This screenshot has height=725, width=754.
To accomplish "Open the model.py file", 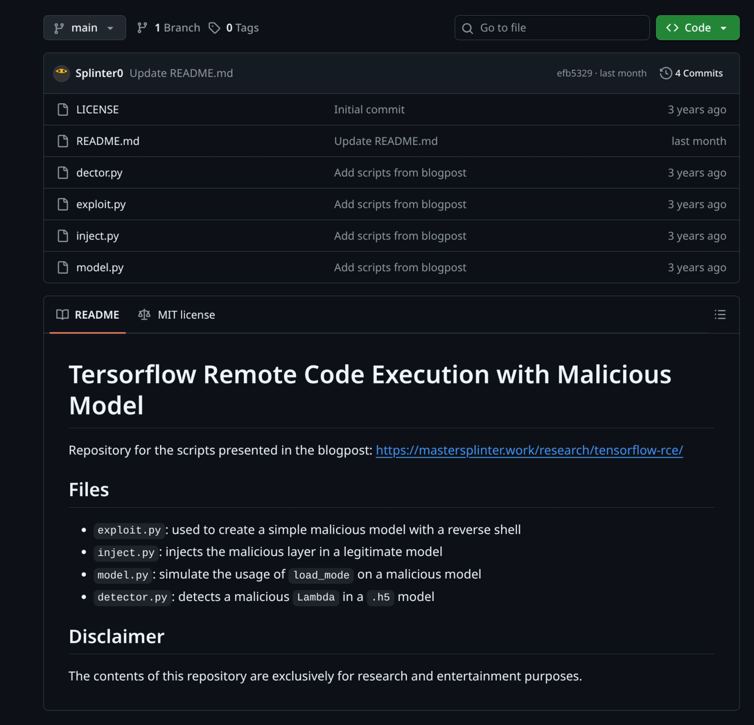I will [x=100, y=268].
